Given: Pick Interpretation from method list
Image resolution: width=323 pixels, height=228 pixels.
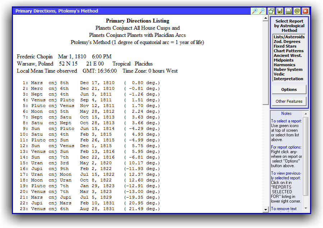Looking at the screenshot, I should click(x=288, y=79).
